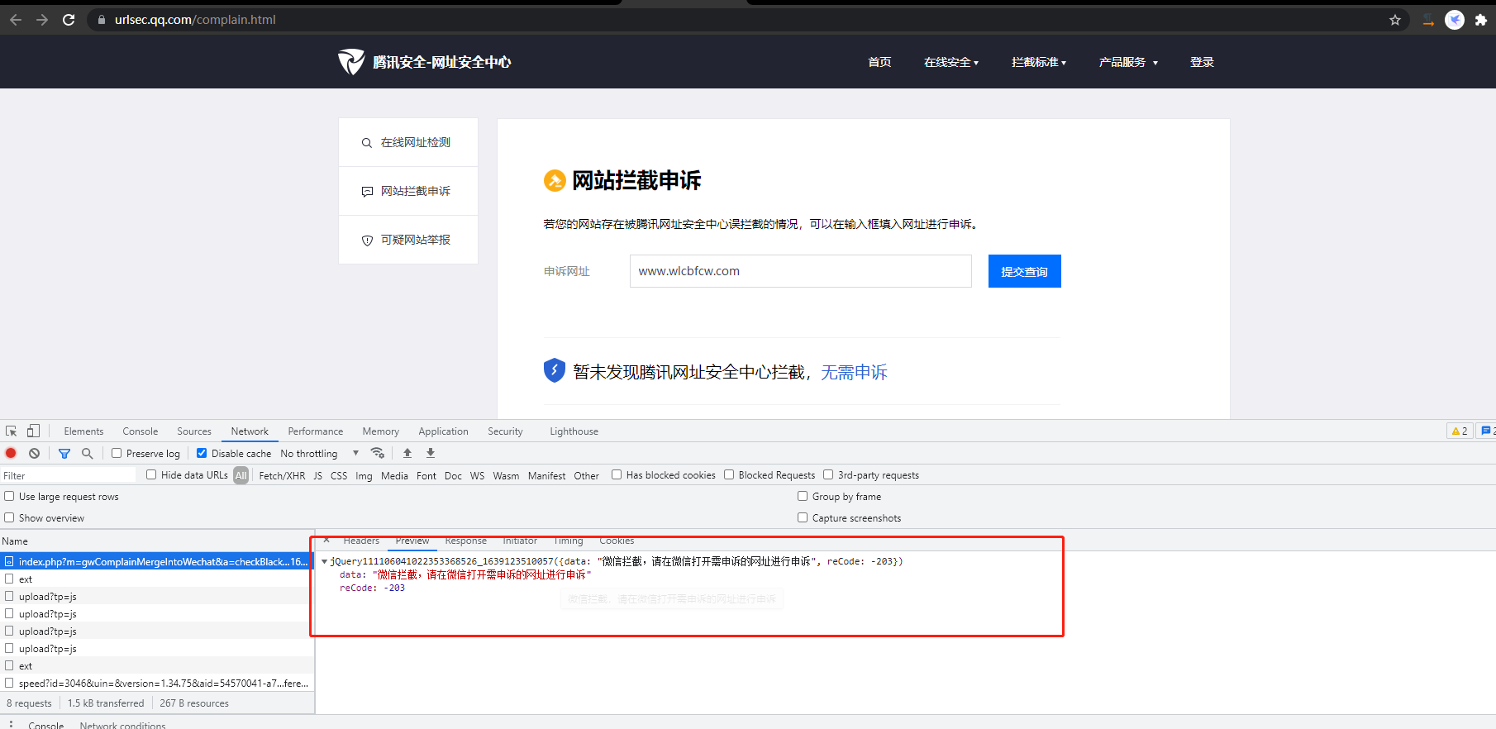Click the browser address bar URL
This screenshot has width=1496, height=729.
195,20
